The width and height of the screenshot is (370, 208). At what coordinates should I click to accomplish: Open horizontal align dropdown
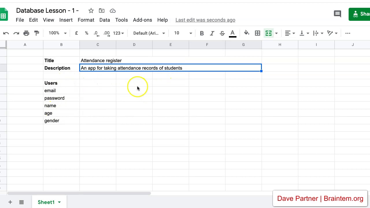pos(290,33)
